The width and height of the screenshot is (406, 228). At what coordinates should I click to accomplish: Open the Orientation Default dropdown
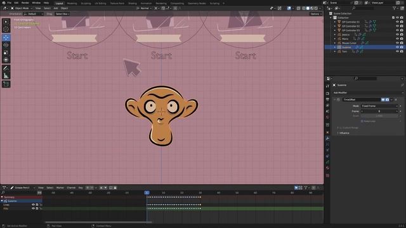pos(34,14)
